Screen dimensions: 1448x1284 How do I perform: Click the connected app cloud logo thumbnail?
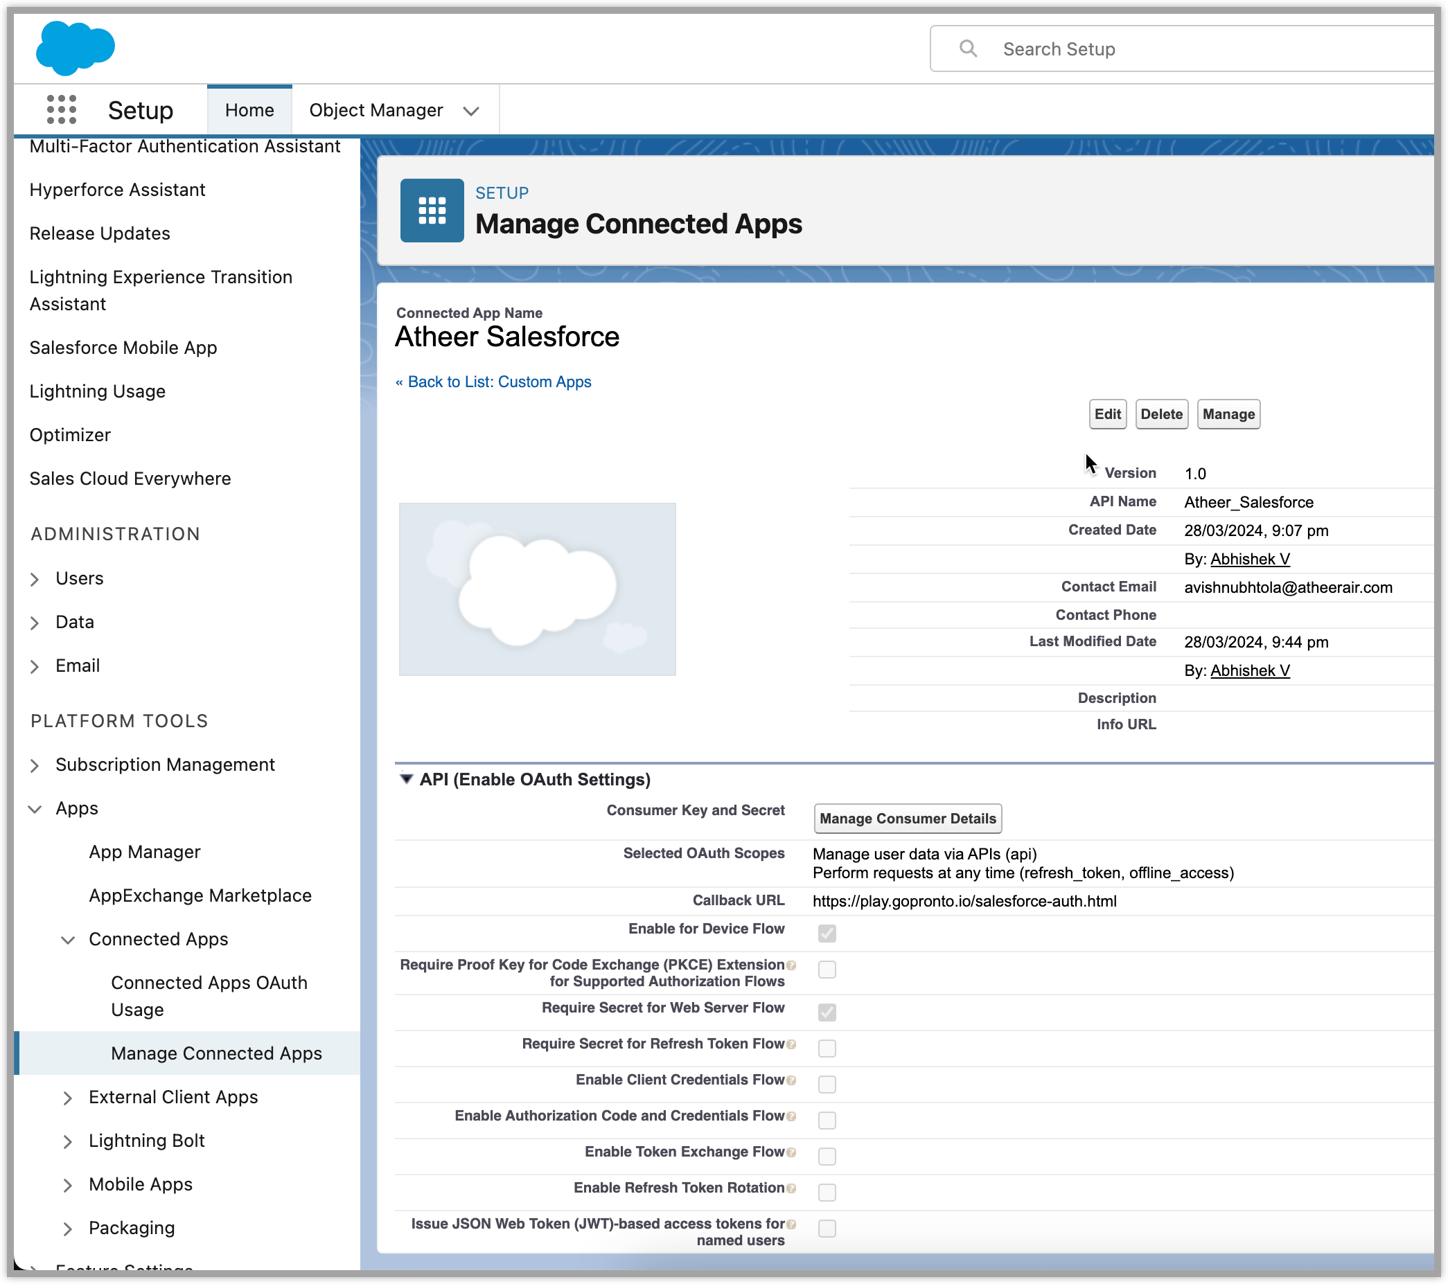tap(537, 589)
